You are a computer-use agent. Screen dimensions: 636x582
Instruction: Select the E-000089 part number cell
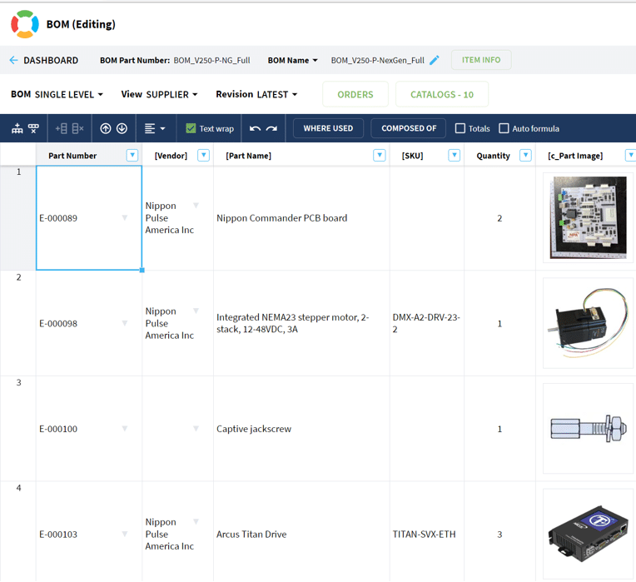point(89,218)
